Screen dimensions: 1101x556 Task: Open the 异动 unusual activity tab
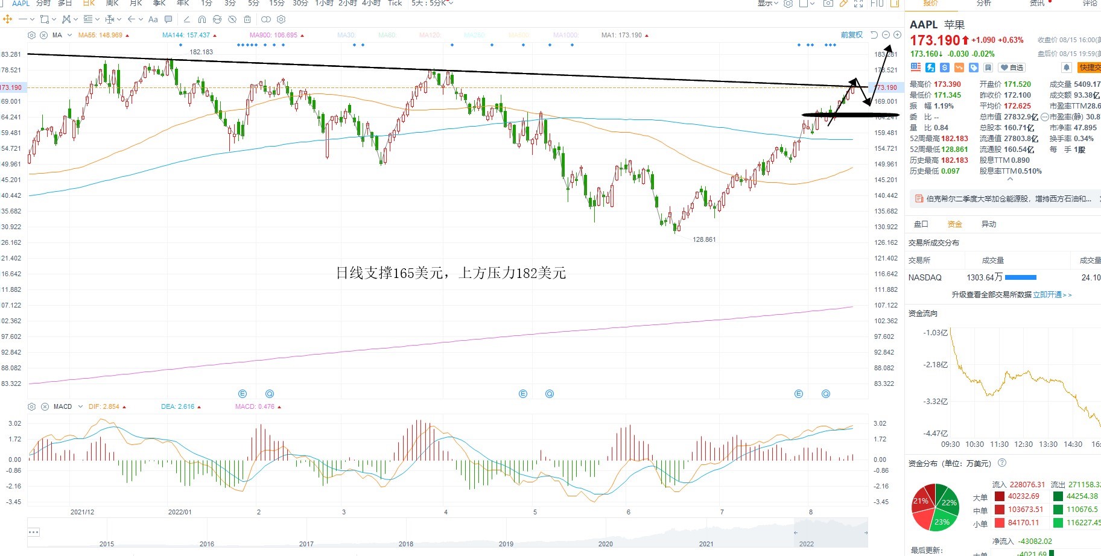(988, 224)
